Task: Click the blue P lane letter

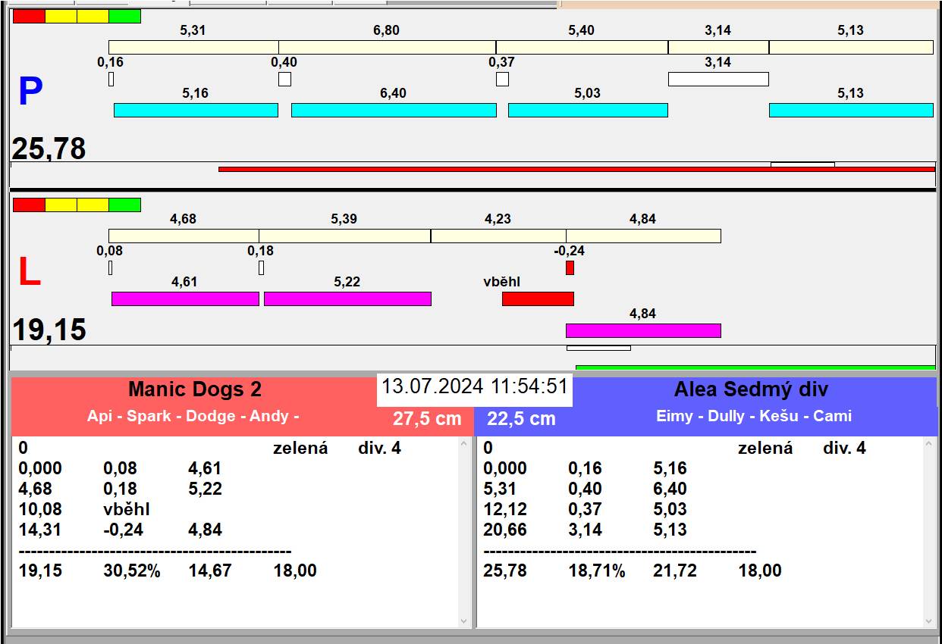Action: [30, 92]
